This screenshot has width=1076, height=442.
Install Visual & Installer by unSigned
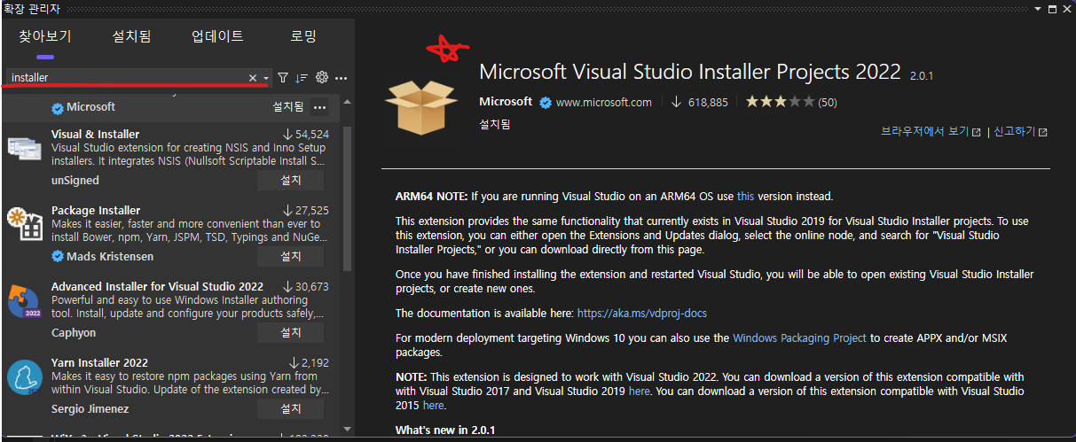[x=291, y=181]
